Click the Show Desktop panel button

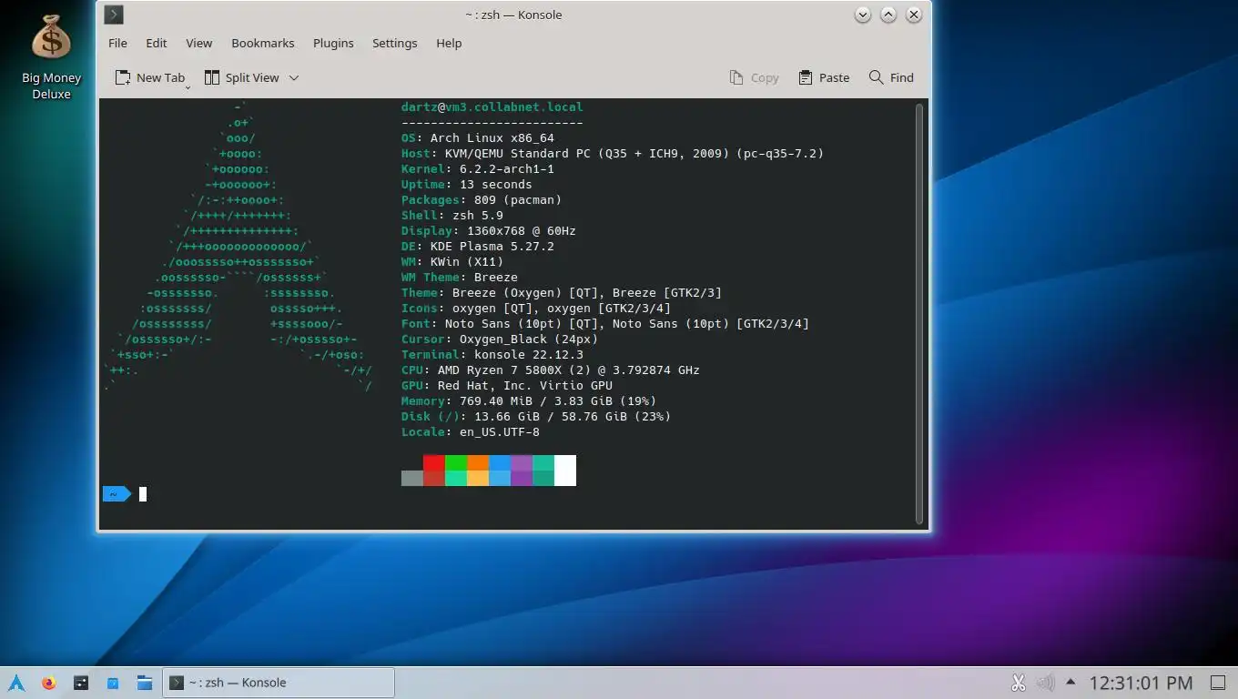pos(1218,683)
